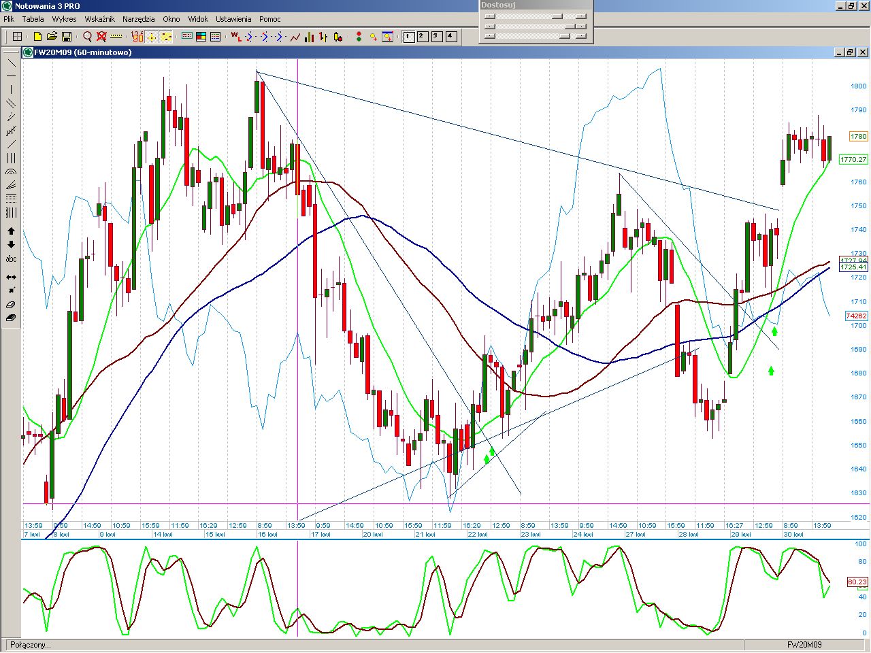Select the fan lines drawing tool
The width and height of the screenshot is (871, 653).
click(12, 185)
